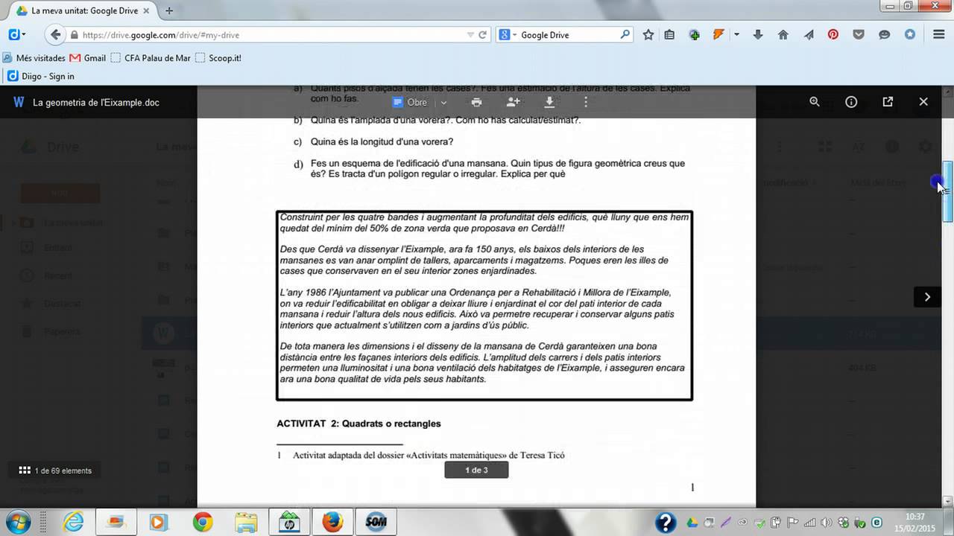Click the blue star circle extension
Image resolution: width=954 pixels, height=536 pixels.
pyautogui.click(x=910, y=35)
